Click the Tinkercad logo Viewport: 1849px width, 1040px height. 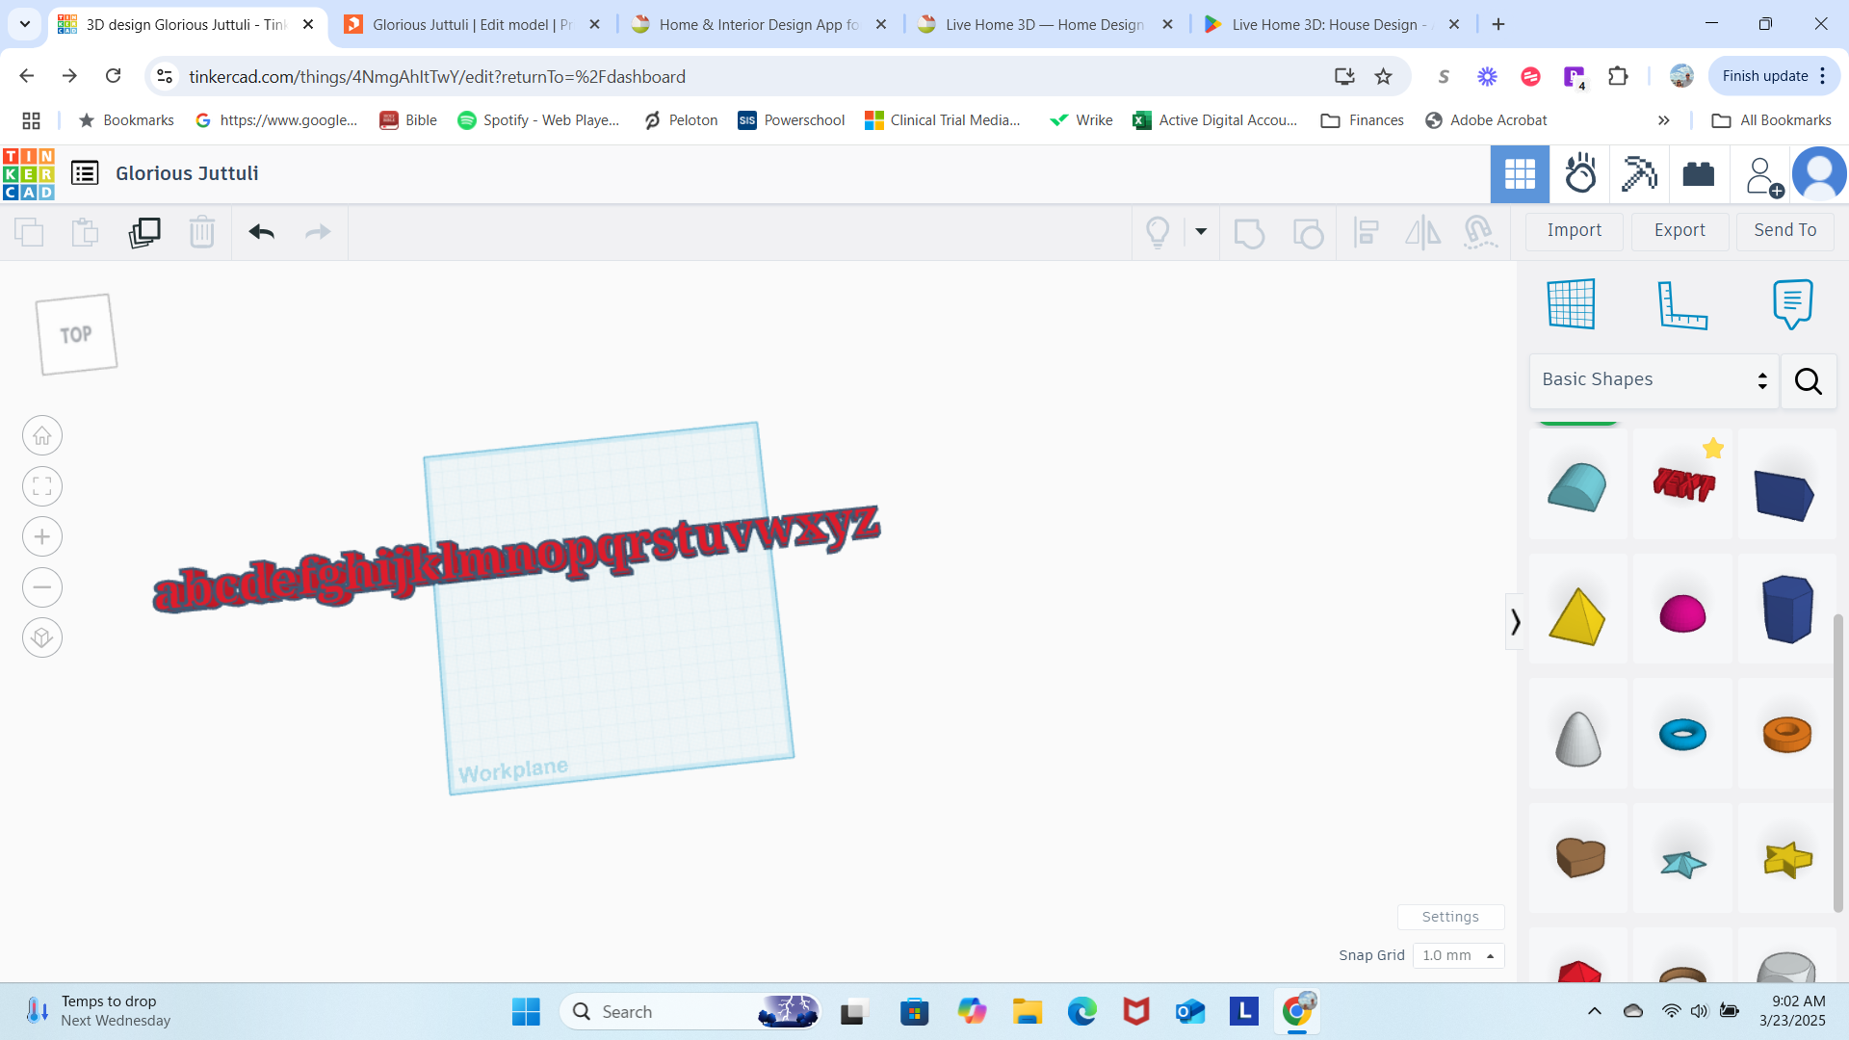tap(29, 173)
